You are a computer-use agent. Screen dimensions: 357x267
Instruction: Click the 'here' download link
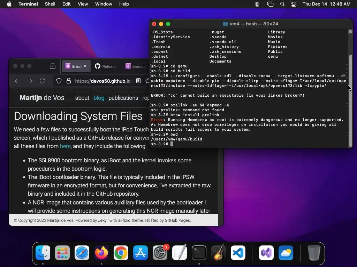[65, 146]
